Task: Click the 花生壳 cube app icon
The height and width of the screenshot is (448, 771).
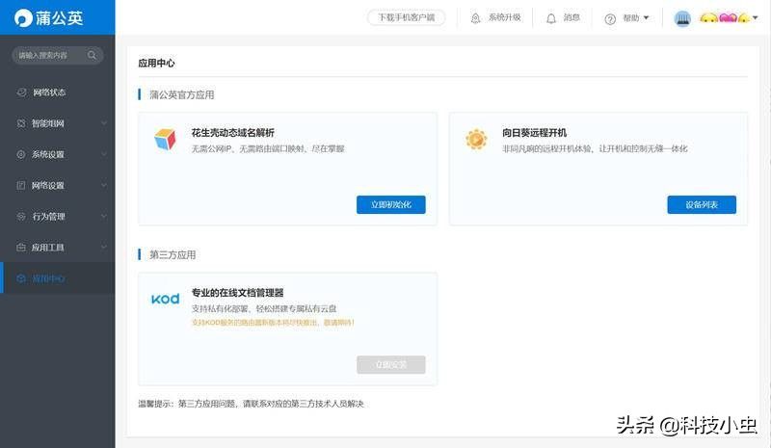Action: (165, 139)
